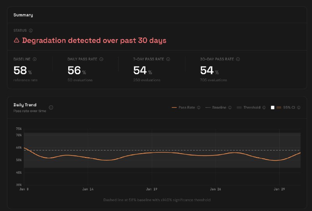Click the red degradation warning triangle icon
Screen dimensions: 312x211
[17, 40]
